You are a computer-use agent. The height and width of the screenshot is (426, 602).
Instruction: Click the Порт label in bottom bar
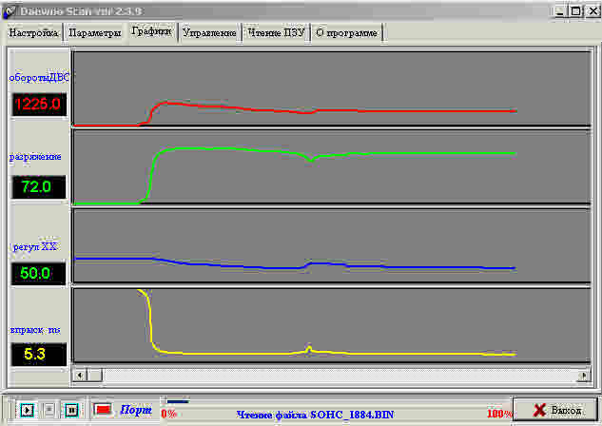(135, 410)
